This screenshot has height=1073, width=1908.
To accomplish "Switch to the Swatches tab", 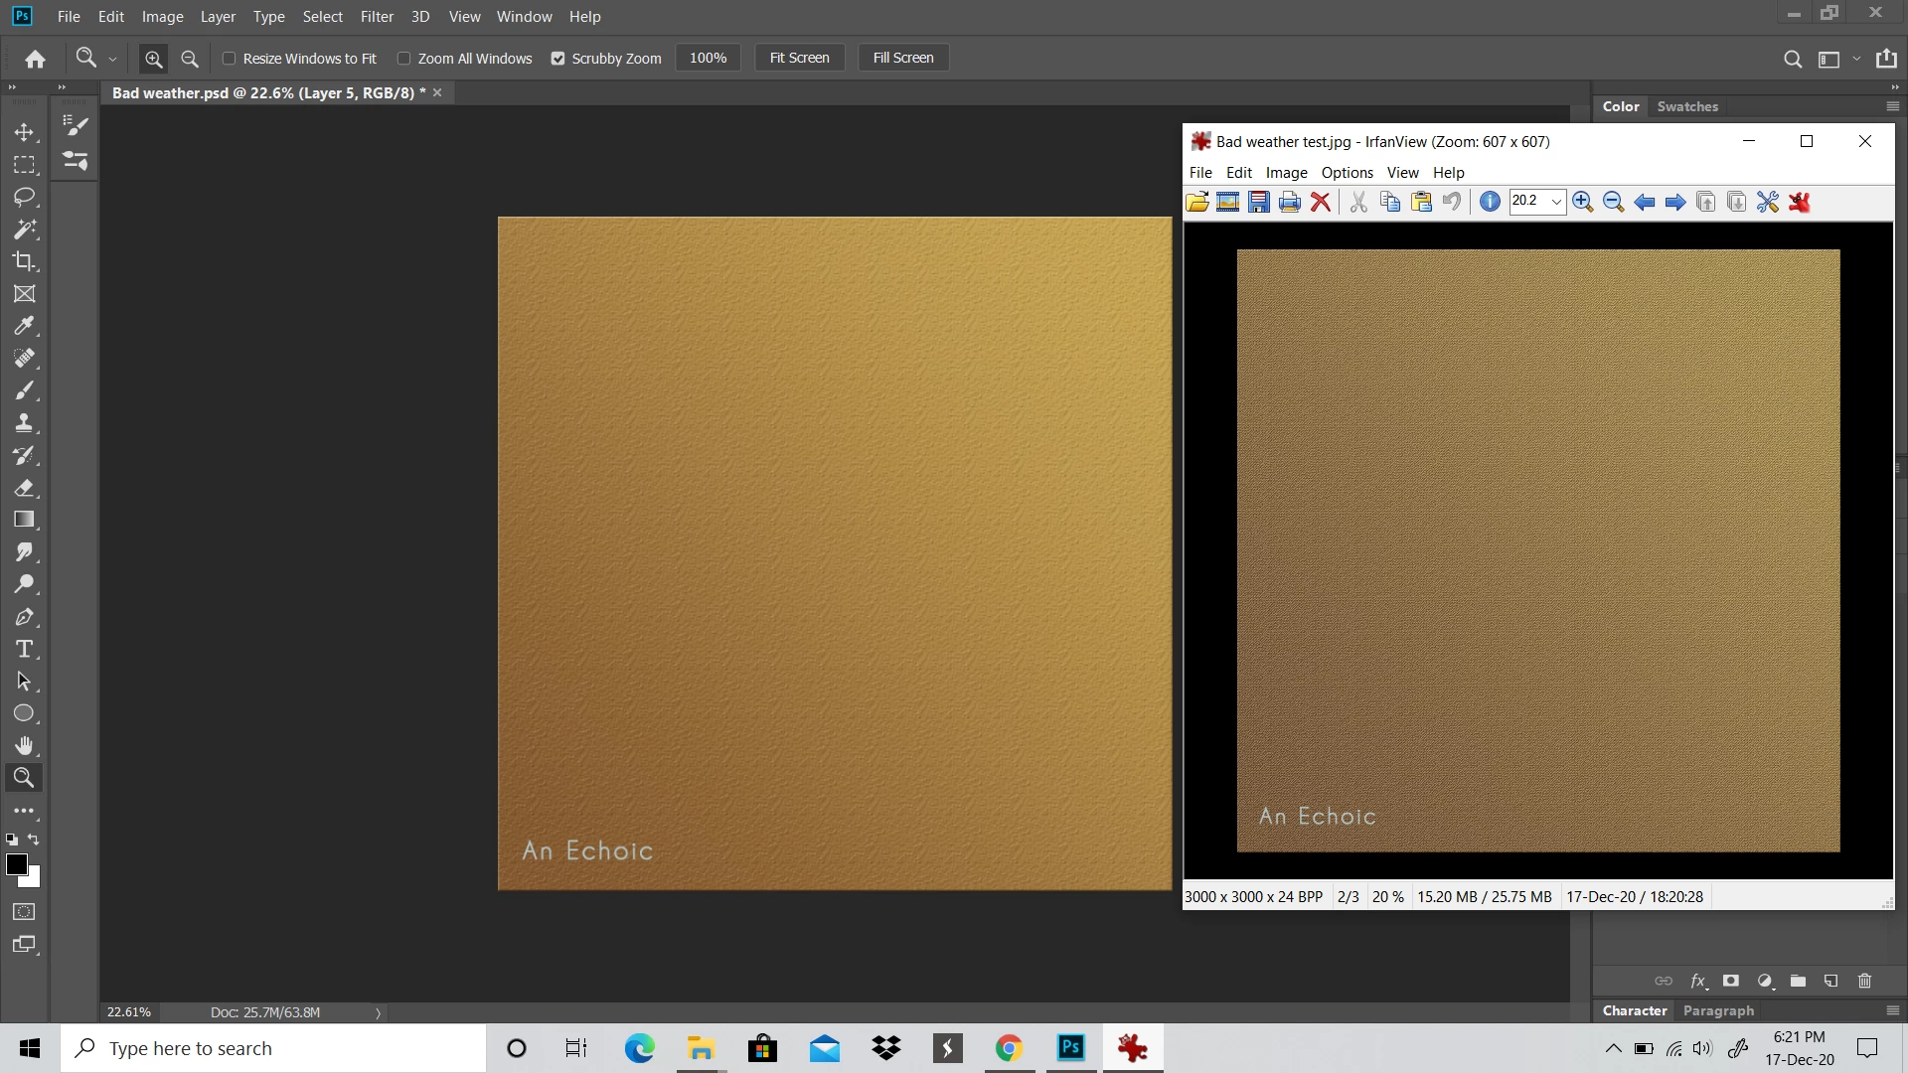I will click(x=1686, y=106).
